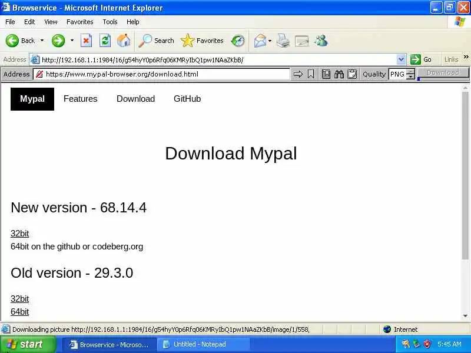Click the Browservice bookmark icon
The image size is (471, 353).
pos(311,74)
